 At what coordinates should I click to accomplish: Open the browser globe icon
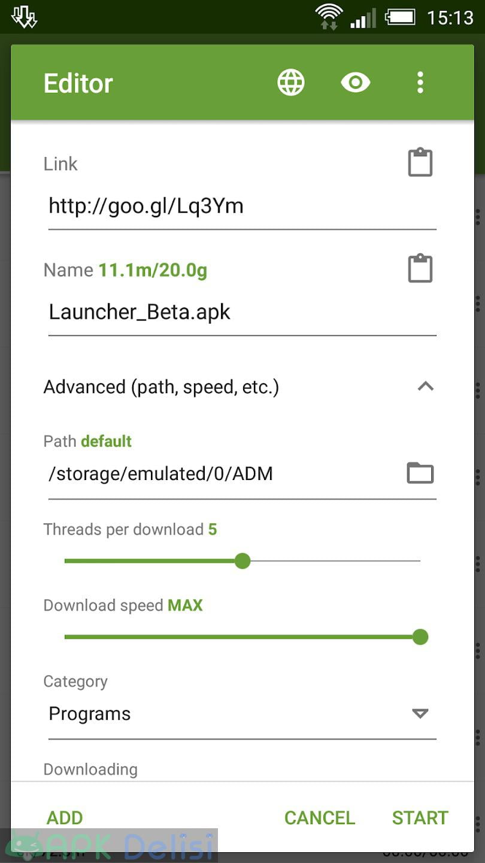coord(291,82)
